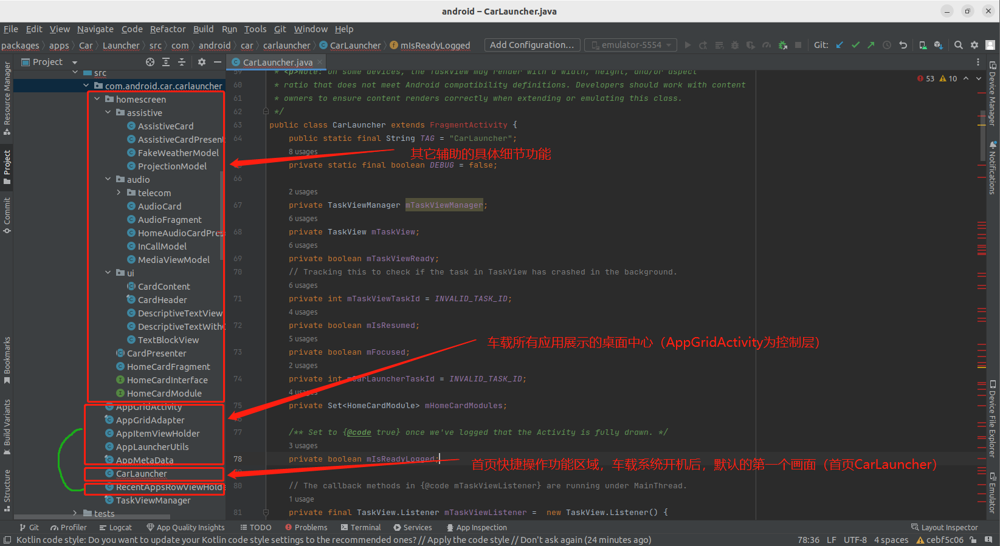This screenshot has width=1000, height=546.
Task: Open the Tools menu
Action: tap(255, 29)
